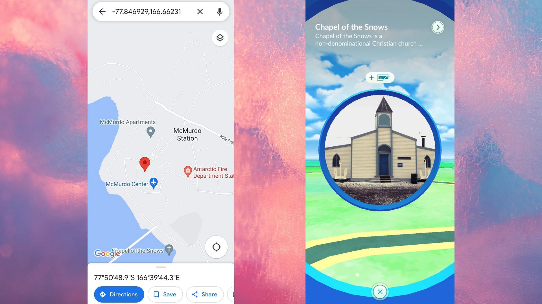
Task: Click the Pokémon GO PokéStop expand arrow
Action: coord(438,27)
